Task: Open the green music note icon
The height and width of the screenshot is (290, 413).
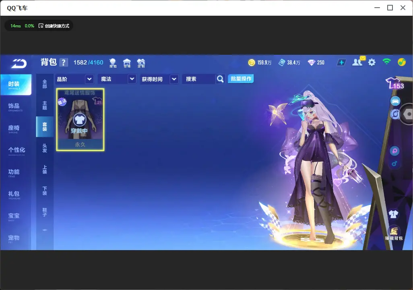Action: (401, 62)
